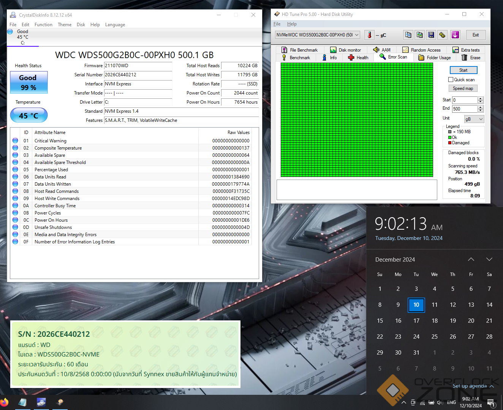
Task: Open the Function menu in CrystalDiskInfo
Action: (43, 25)
